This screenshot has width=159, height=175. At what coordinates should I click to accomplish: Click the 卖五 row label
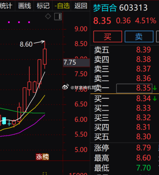pos(102,50)
